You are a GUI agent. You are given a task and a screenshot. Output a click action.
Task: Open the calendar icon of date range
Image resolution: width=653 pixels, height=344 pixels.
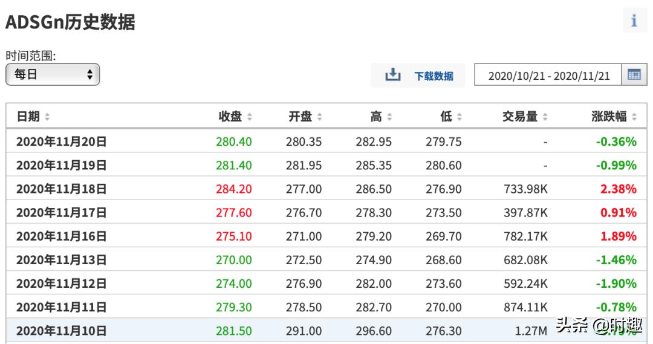(634, 75)
